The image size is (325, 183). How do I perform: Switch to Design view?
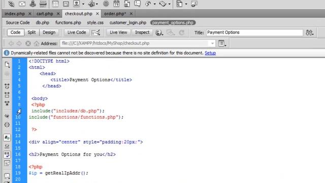coord(49,33)
